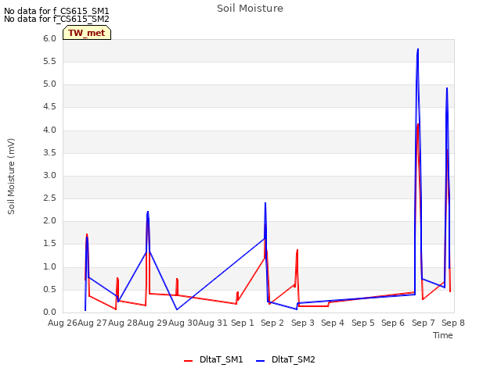Screen dimensions: 501x375
Task: Click the TW_met annotation label
Action: click(87, 33)
